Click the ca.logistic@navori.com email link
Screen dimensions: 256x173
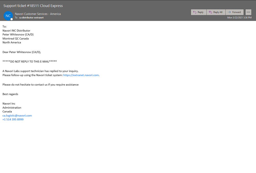pos(17,116)
